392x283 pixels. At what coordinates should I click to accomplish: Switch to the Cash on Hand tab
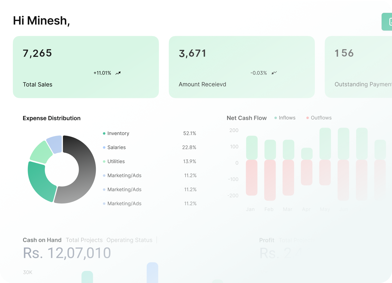click(42, 240)
